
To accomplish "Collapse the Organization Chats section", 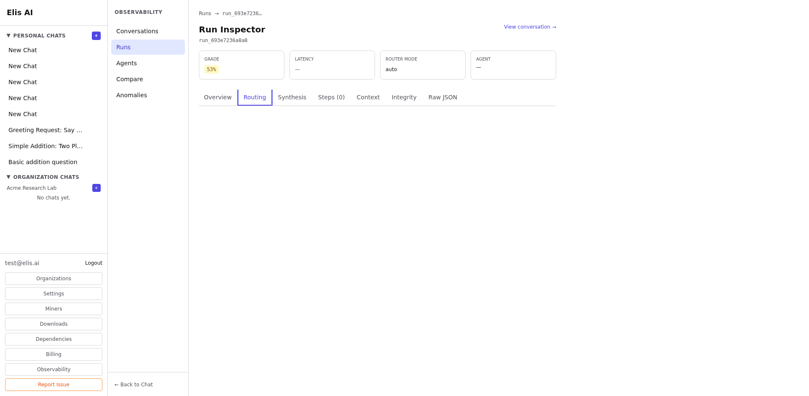I will [x=8, y=177].
